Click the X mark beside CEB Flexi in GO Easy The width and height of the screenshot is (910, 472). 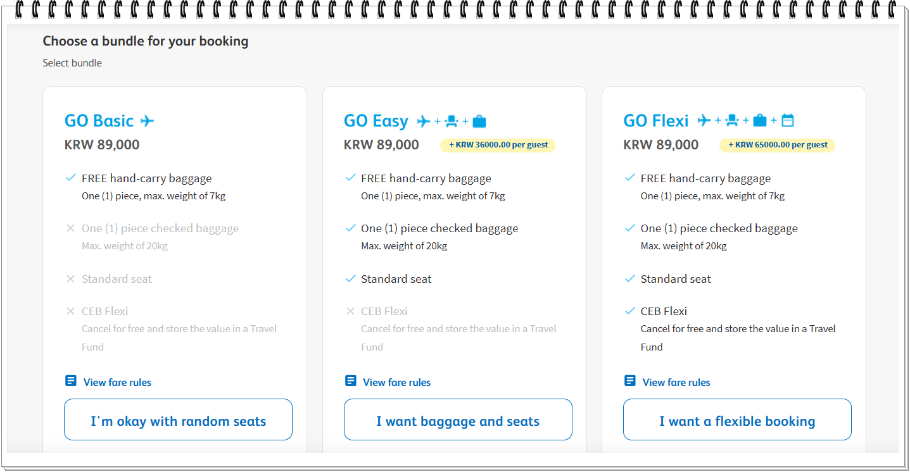pyautogui.click(x=350, y=311)
